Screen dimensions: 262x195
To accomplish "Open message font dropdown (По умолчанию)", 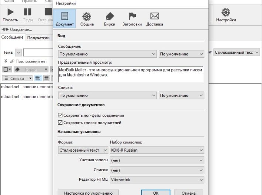I will point(107,54).
